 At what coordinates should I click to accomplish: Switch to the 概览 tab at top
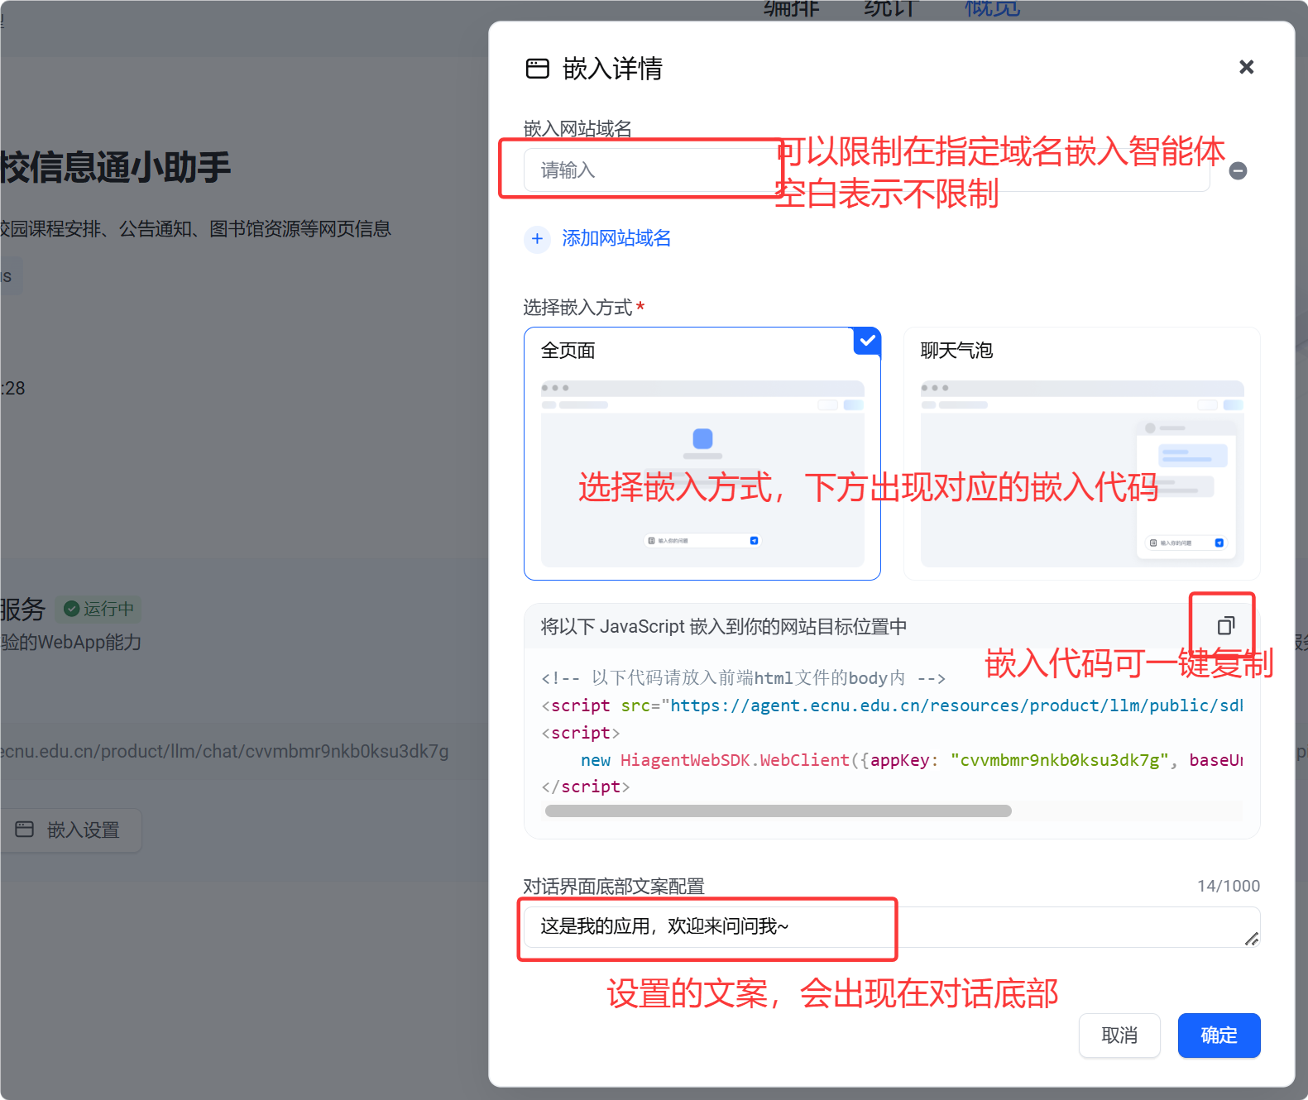tap(992, 9)
